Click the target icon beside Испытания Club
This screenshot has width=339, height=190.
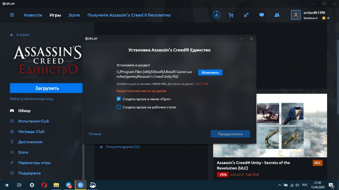[x=12, y=121]
